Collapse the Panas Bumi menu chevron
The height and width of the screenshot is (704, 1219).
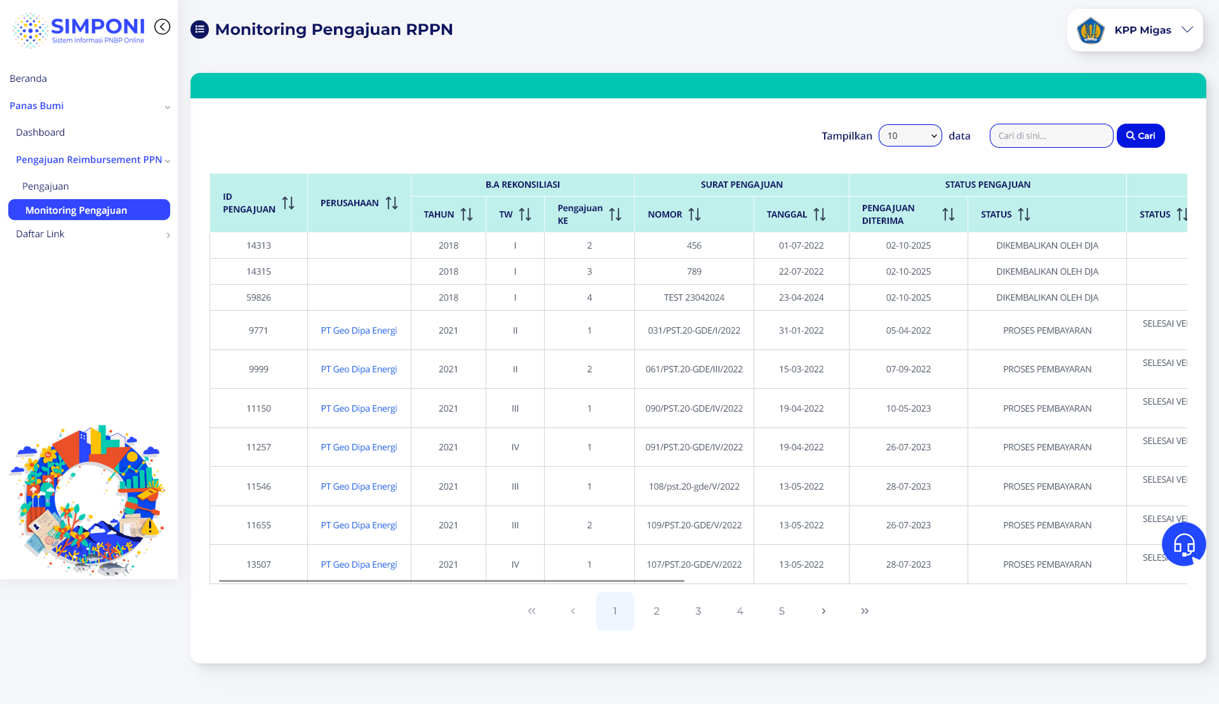tap(168, 107)
